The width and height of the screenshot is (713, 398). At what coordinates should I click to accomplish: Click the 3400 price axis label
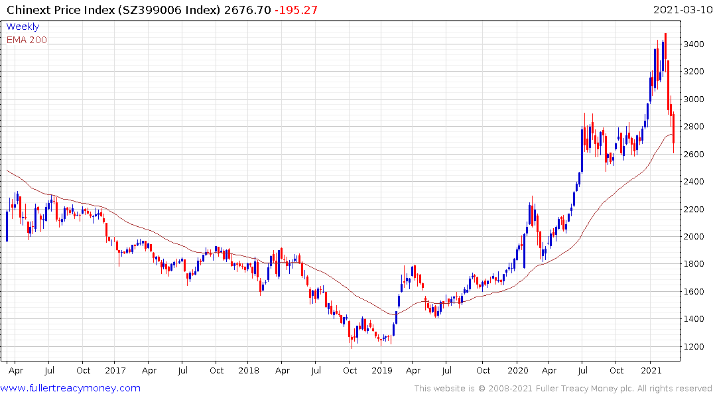point(694,44)
